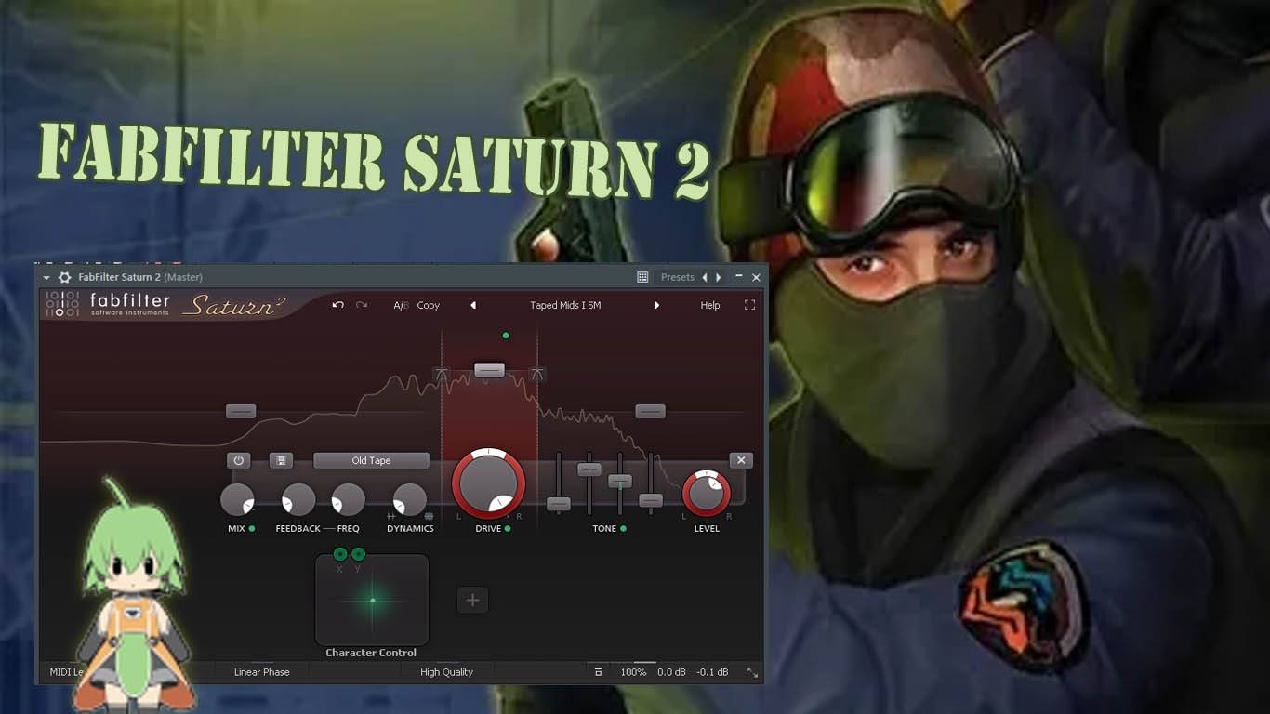This screenshot has height=714, width=1270.
Task: Click the resize interface corner icon
Action: (752, 673)
